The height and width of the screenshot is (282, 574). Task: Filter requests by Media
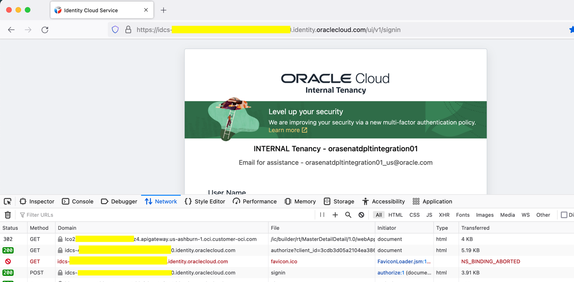pyautogui.click(x=507, y=215)
